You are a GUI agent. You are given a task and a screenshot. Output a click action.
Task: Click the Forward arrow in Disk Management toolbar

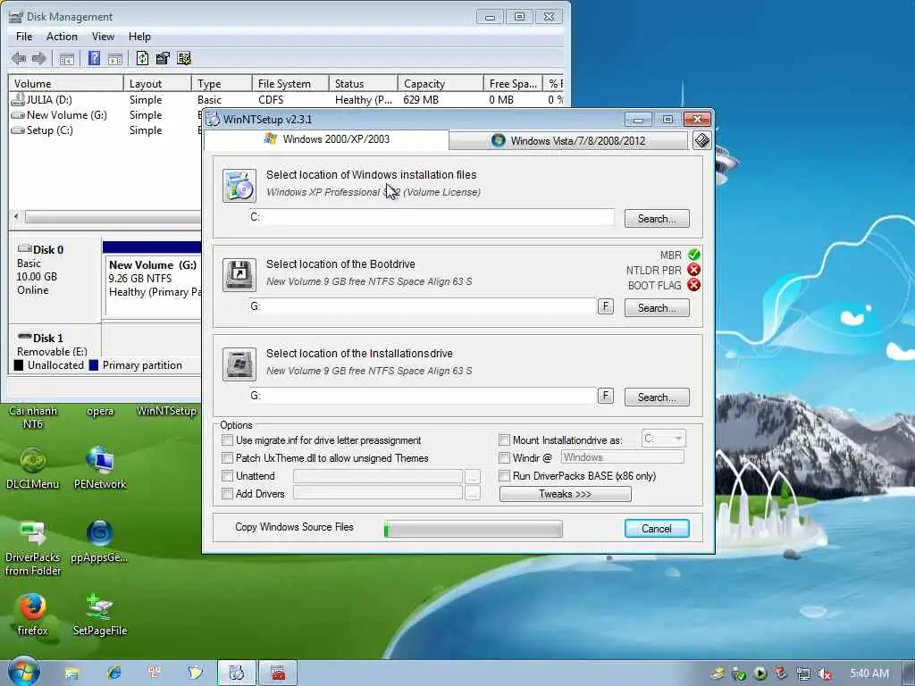tap(39, 58)
